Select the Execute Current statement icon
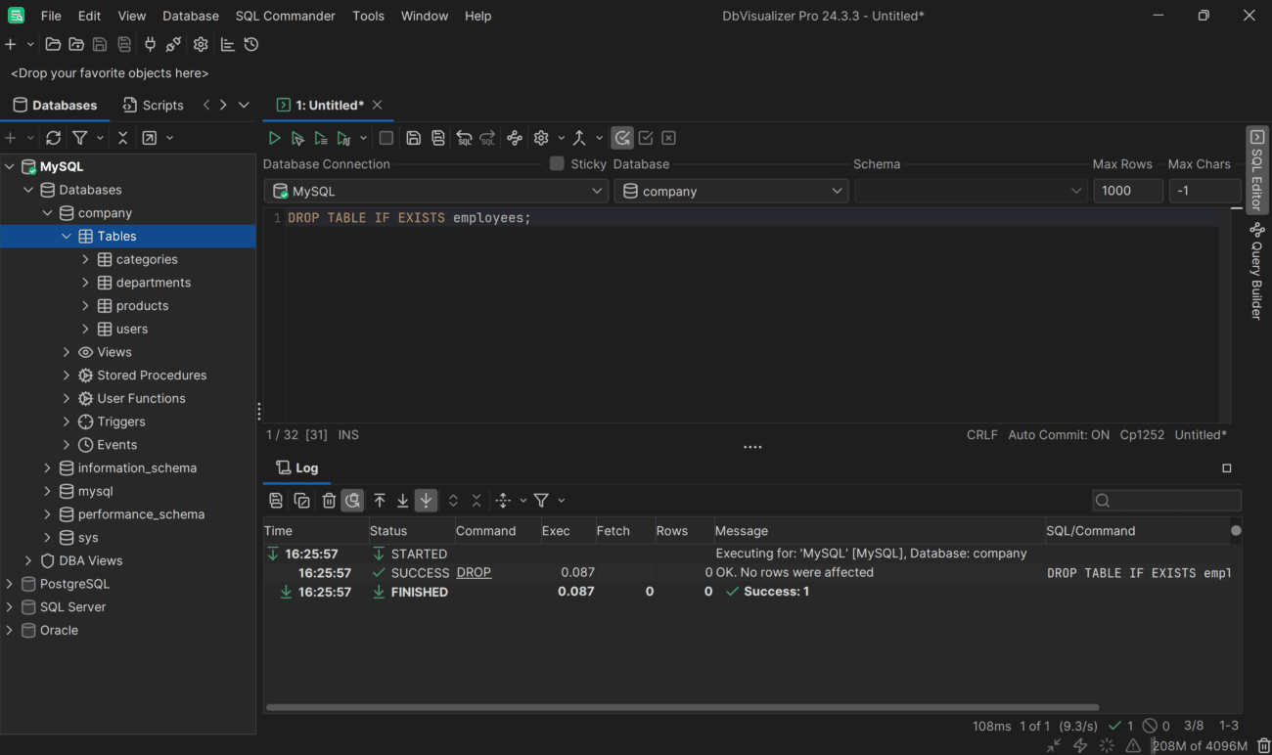This screenshot has width=1272, height=755. coord(297,137)
